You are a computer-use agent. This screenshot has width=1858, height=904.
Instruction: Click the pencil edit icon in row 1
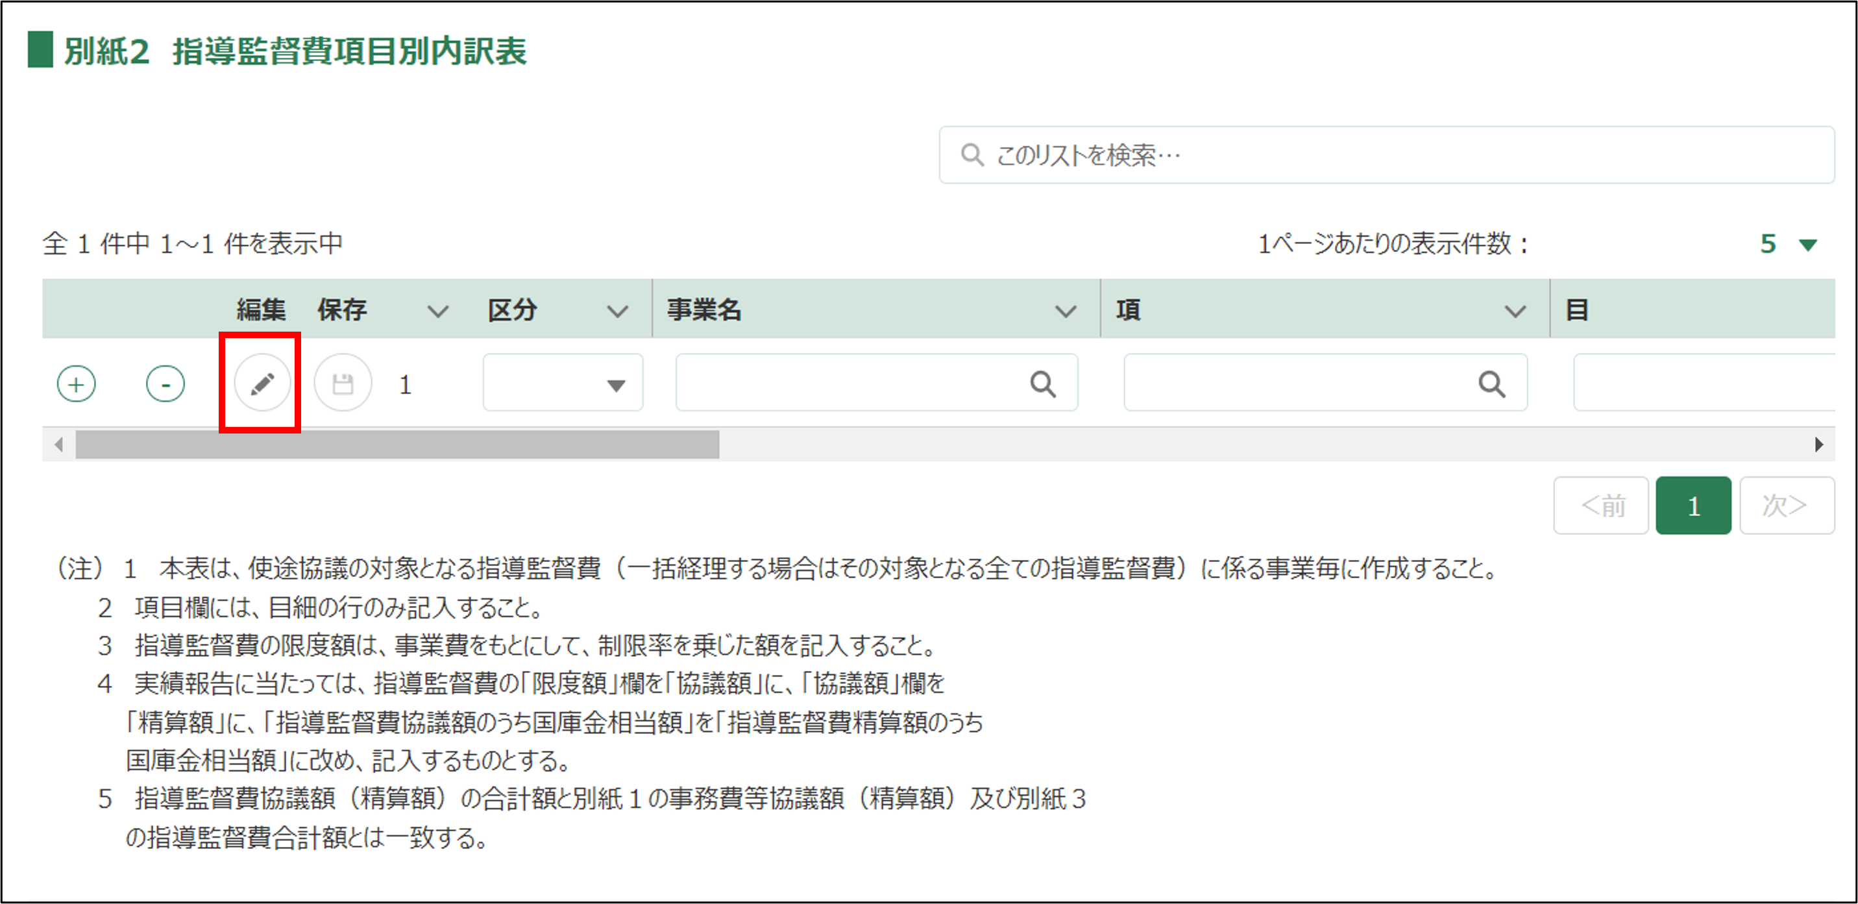point(262,383)
